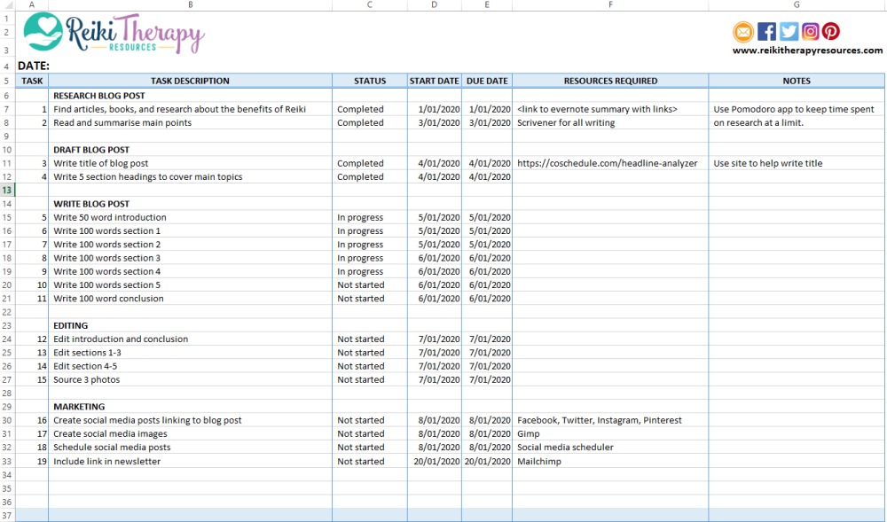Click 'Find articles, books, and research' cell
The height and width of the screenshot is (522, 887).
pos(190,109)
